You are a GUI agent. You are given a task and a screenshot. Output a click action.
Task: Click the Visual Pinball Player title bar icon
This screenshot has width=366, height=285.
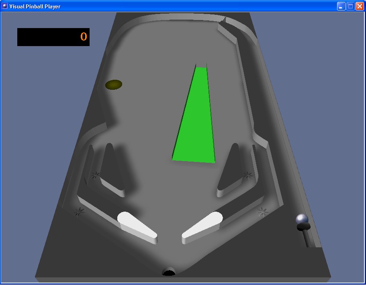pyautogui.click(x=5, y=6)
